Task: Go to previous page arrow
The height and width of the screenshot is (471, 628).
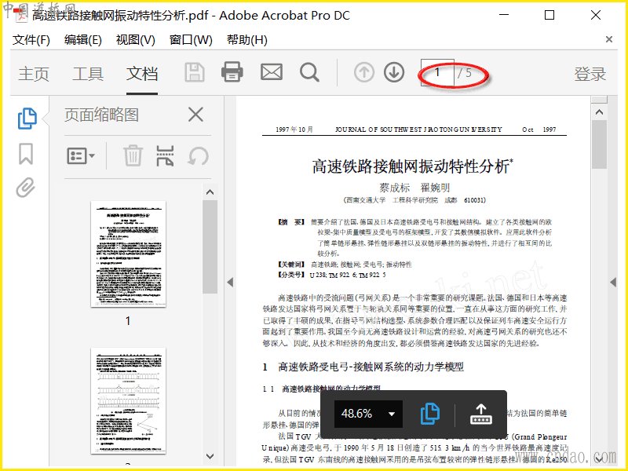Action: click(x=364, y=72)
